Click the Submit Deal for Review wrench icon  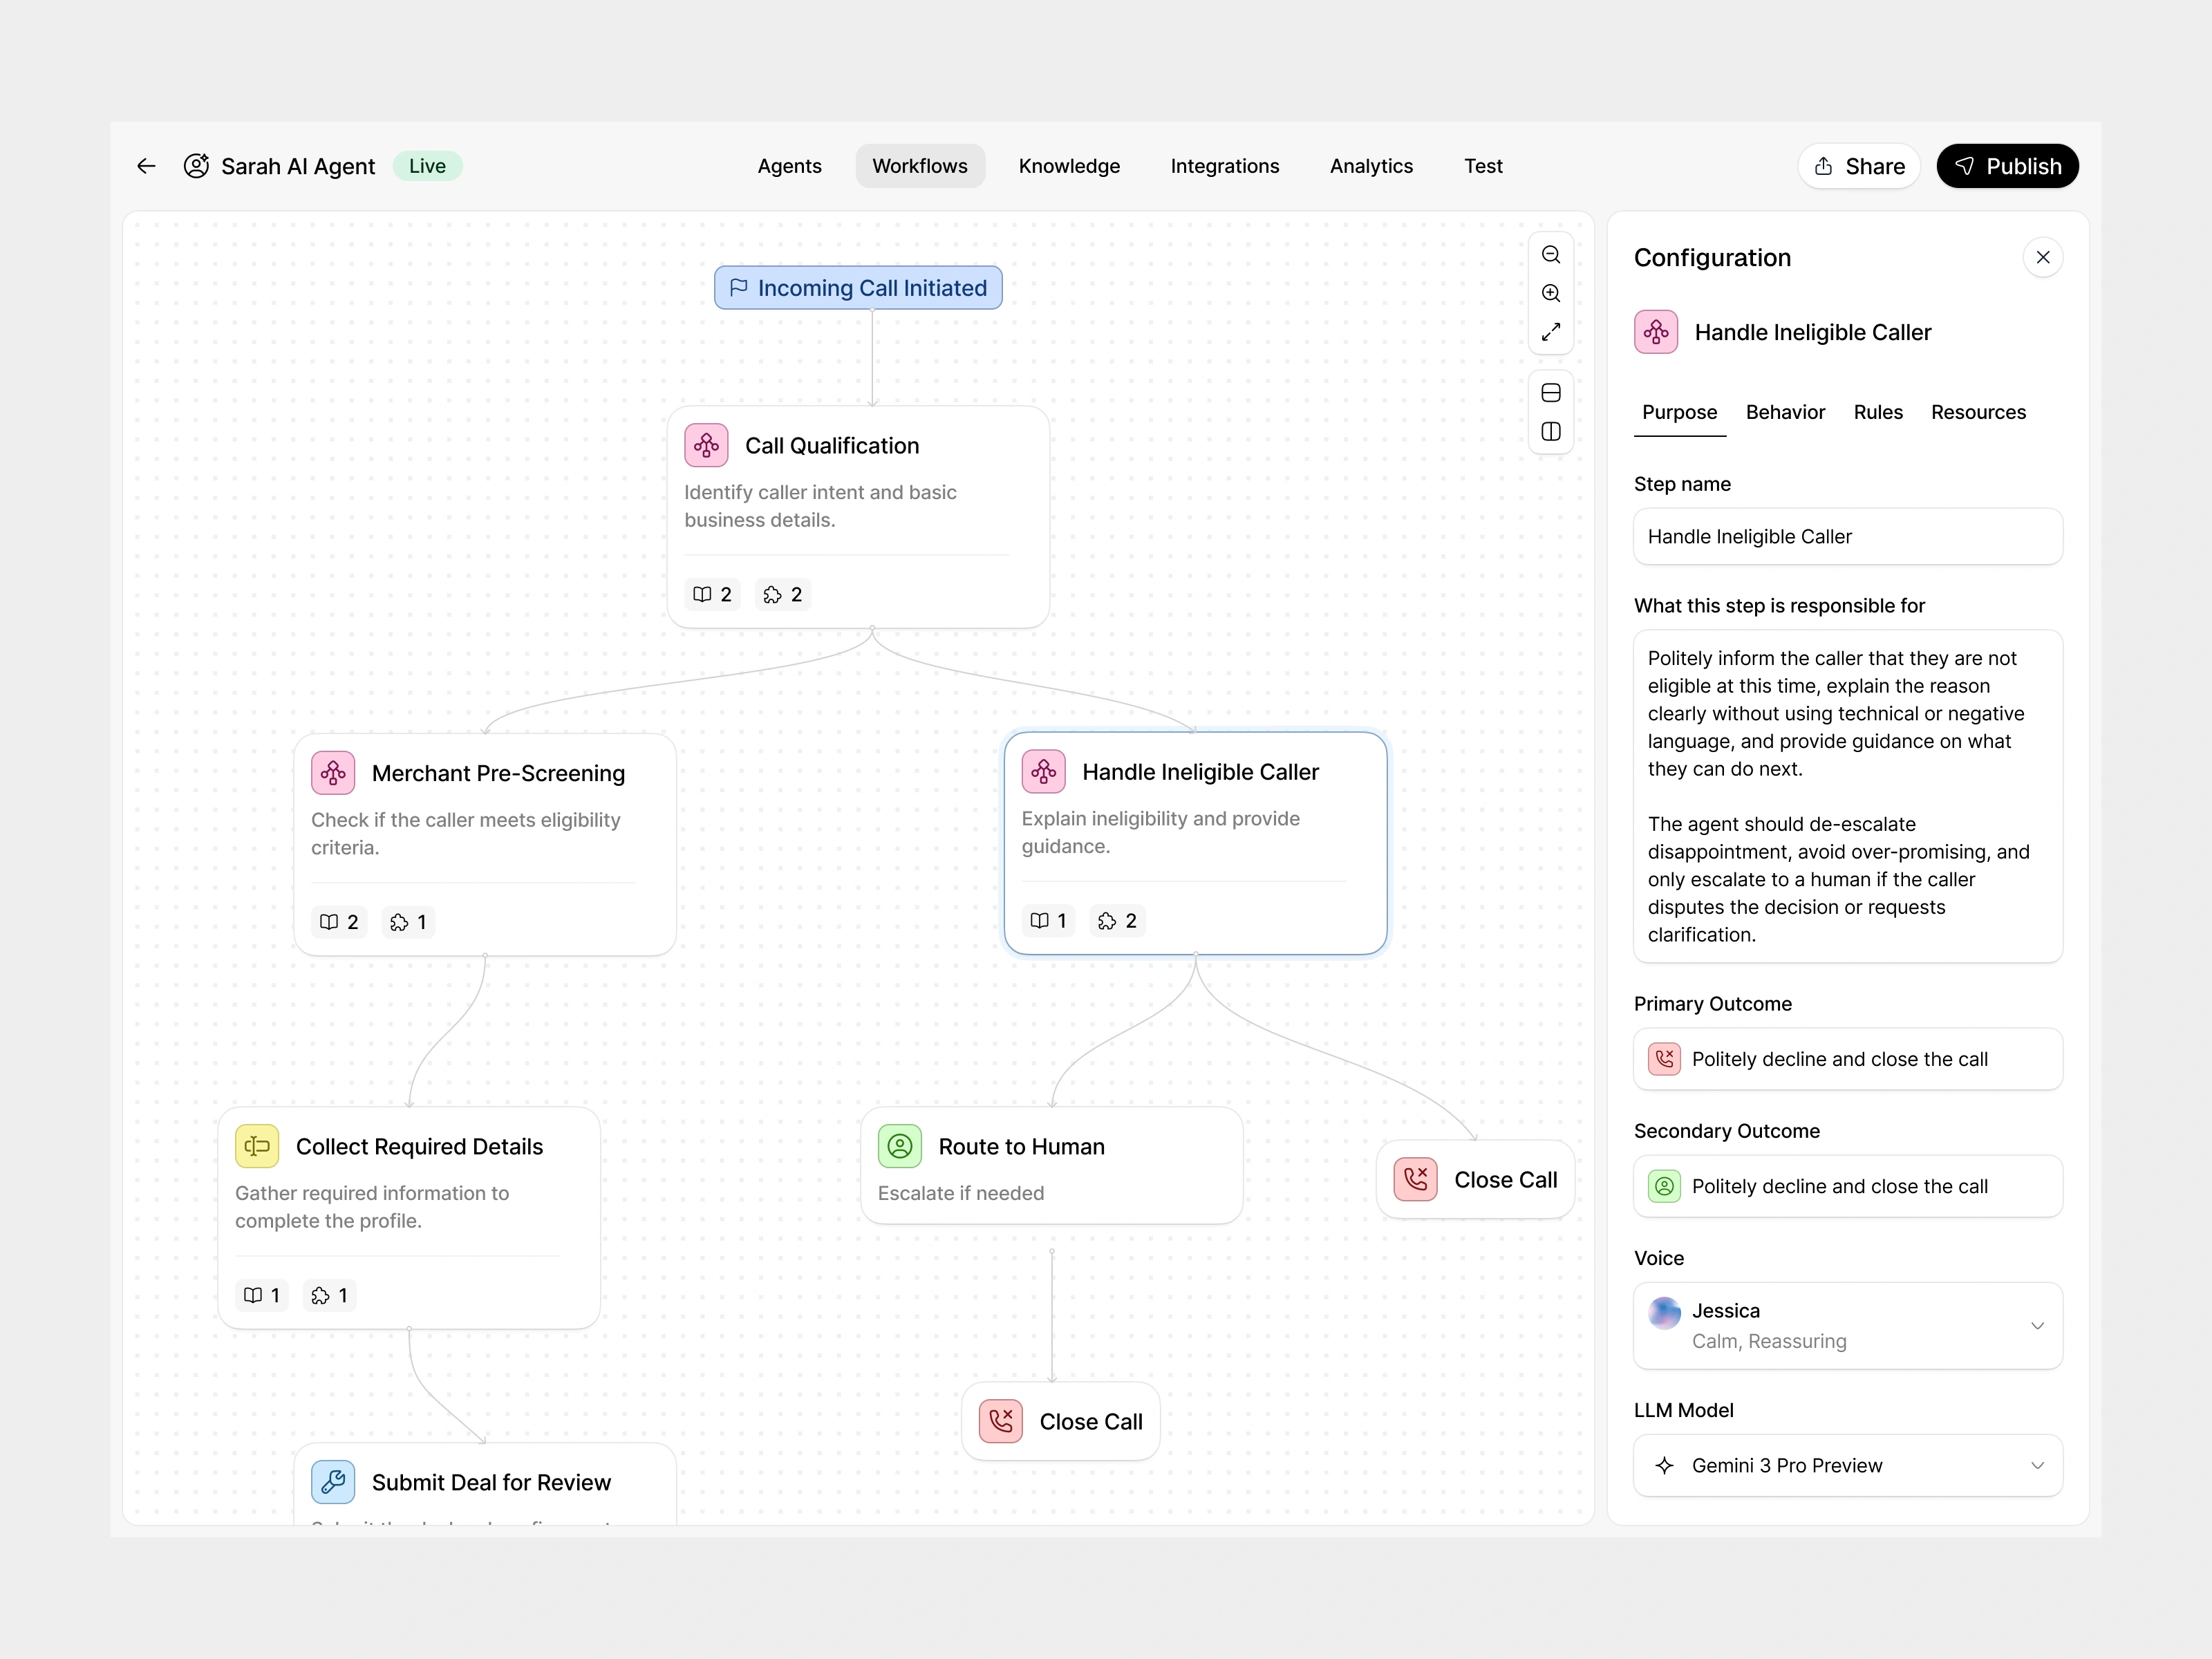(333, 1481)
